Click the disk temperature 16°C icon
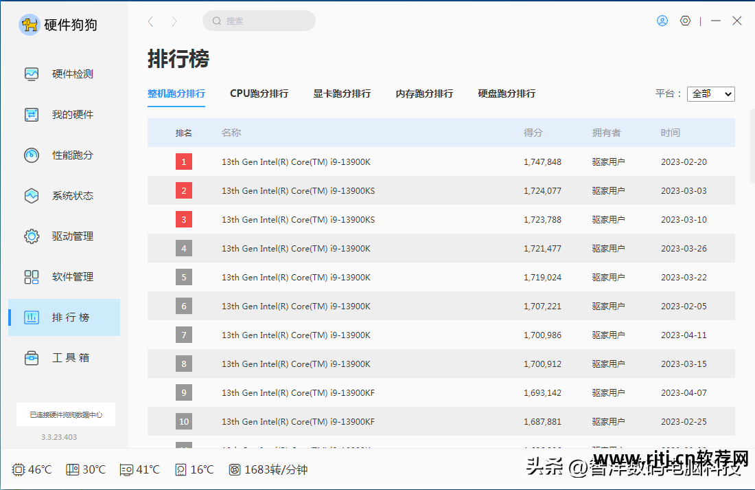This screenshot has height=490, width=755. click(x=181, y=469)
